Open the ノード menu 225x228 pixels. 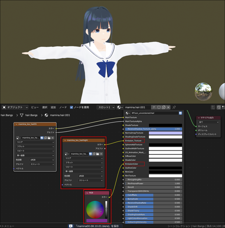coord(63,107)
